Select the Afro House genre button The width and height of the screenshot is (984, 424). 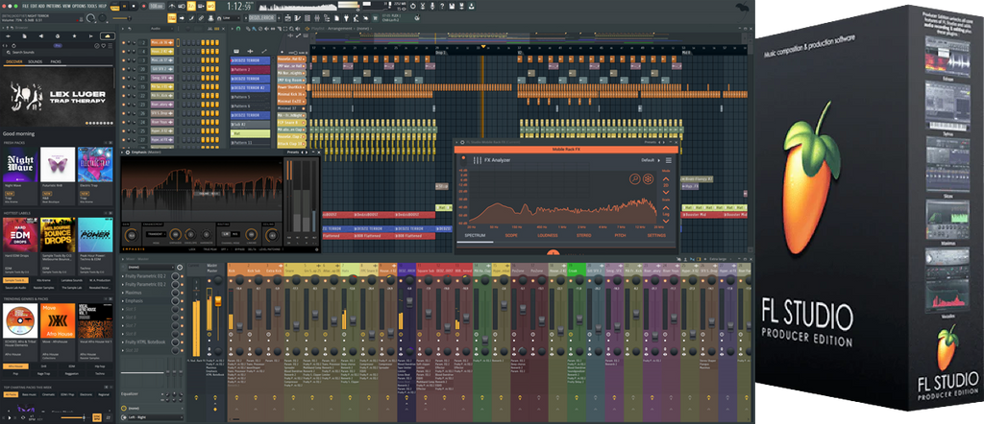(x=15, y=365)
